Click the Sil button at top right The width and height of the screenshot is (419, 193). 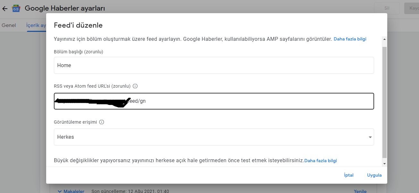[387, 8]
